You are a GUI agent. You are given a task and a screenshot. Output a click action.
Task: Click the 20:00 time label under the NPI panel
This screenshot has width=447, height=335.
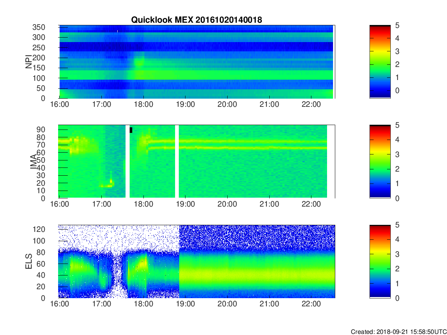[227, 105]
